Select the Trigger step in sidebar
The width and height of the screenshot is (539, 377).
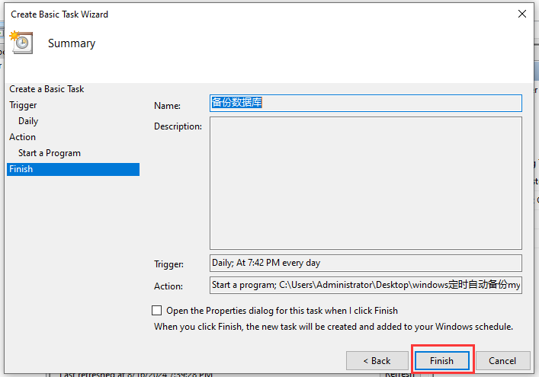[23, 105]
